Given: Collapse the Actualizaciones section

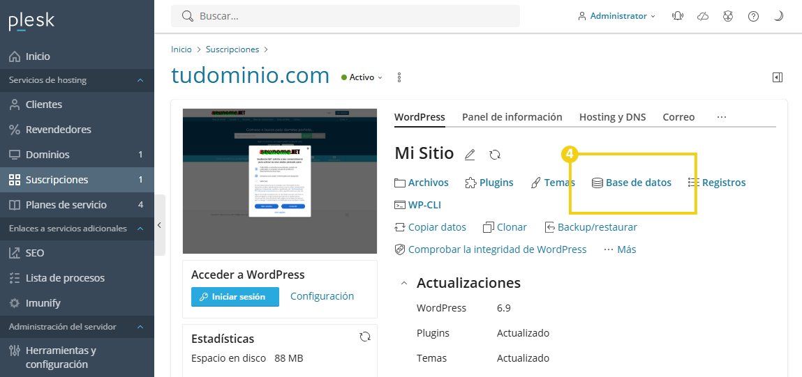Looking at the screenshot, I should pos(404,283).
